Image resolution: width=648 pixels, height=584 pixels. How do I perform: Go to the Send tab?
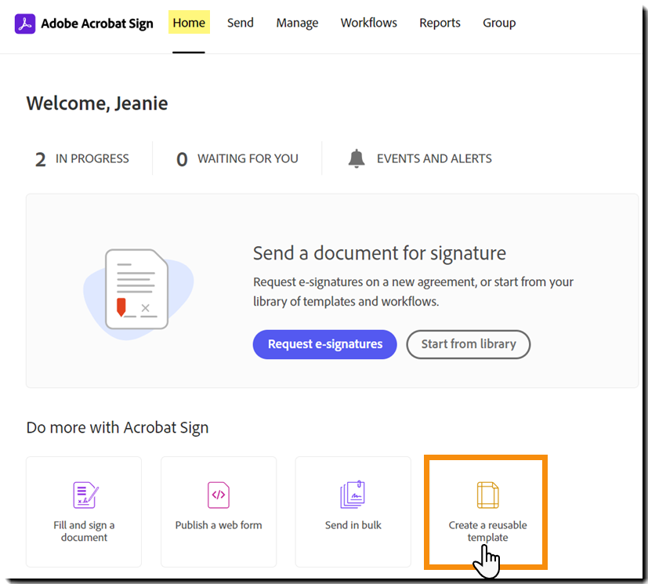click(241, 23)
